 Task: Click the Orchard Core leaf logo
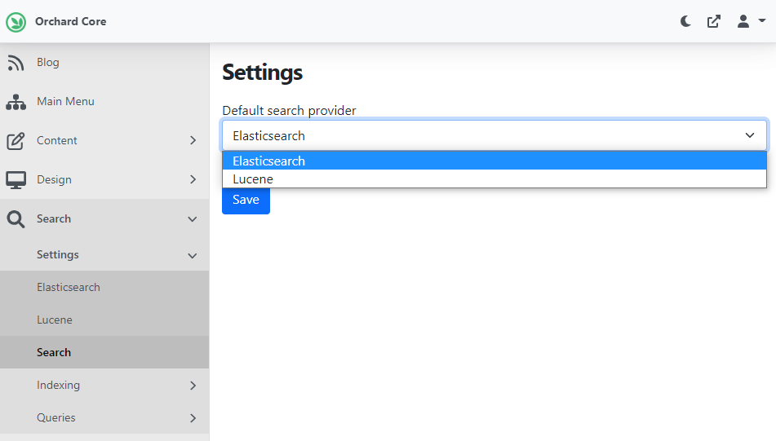[x=16, y=22]
